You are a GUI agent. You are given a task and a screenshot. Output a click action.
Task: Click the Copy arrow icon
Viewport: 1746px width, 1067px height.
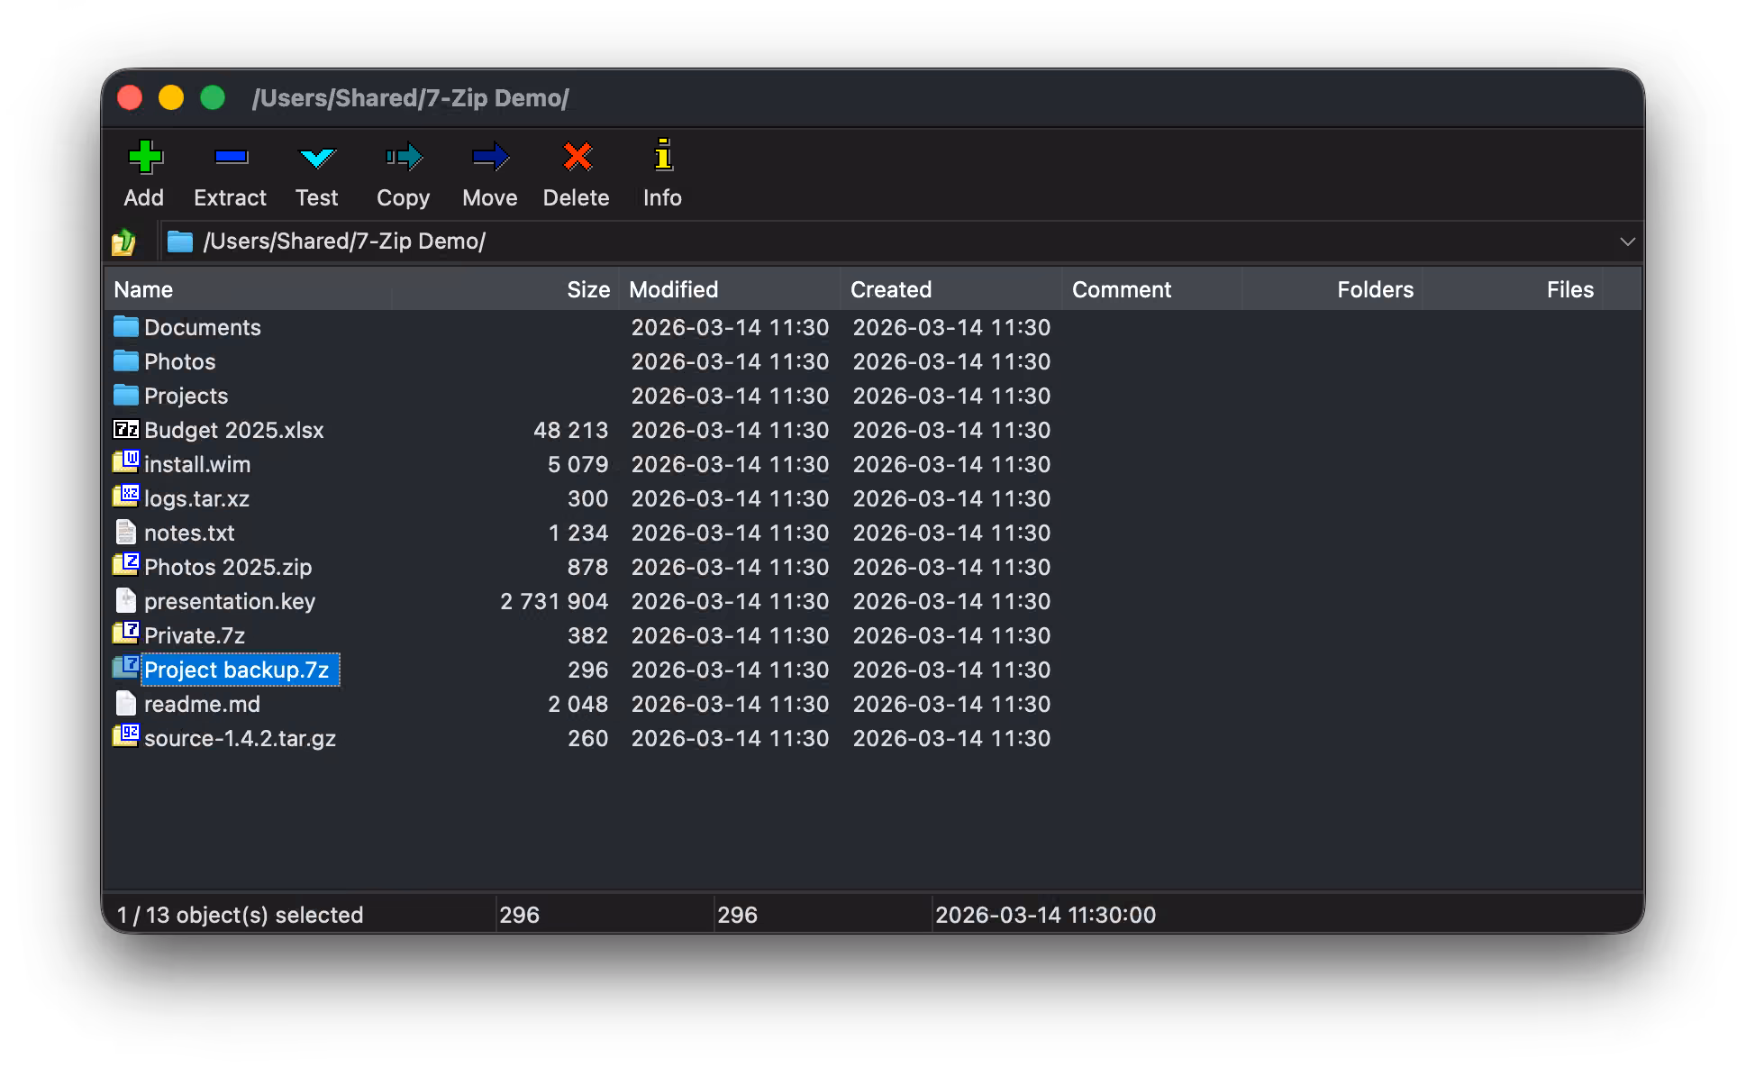pyautogui.click(x=404, y=157)
